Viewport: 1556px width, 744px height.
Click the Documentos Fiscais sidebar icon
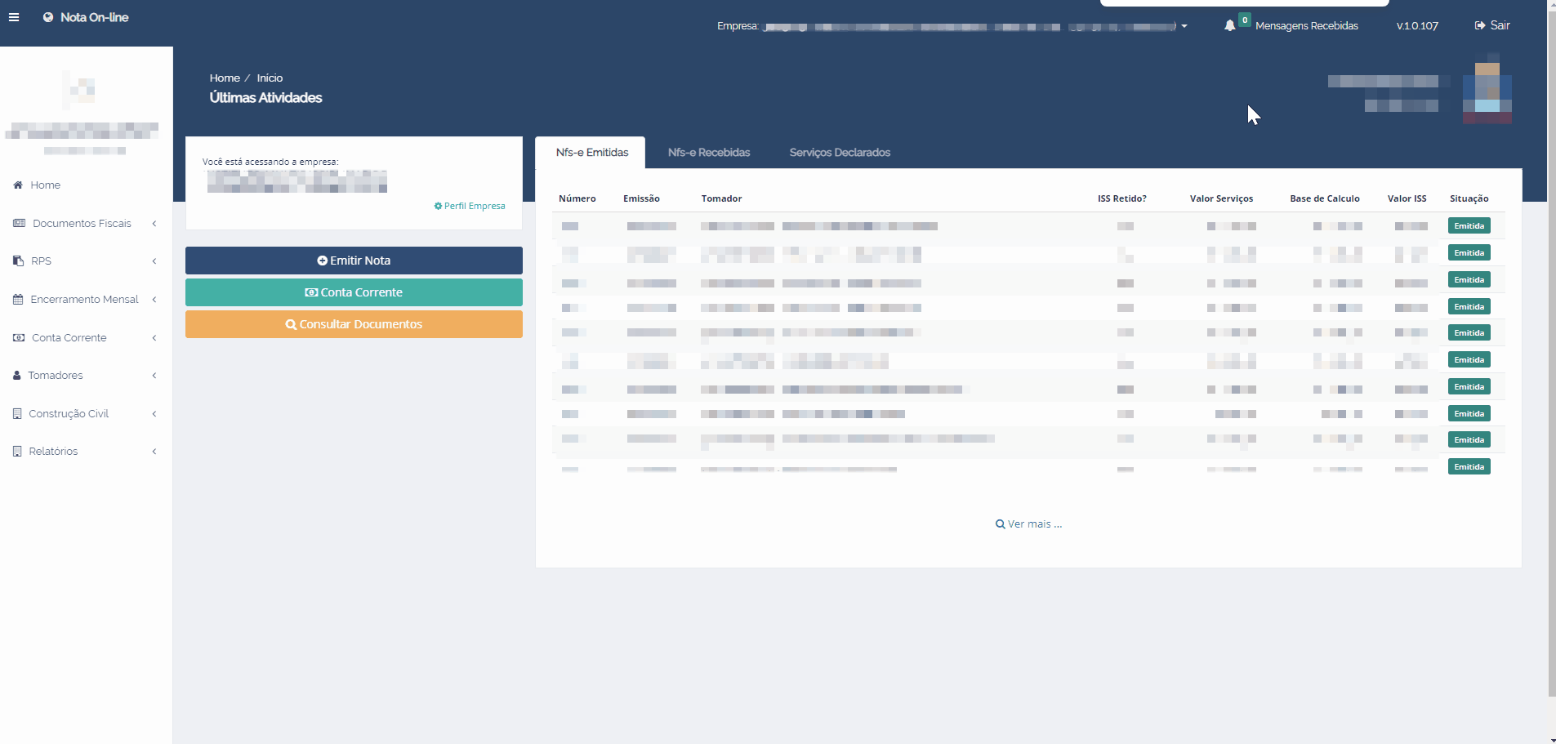click(19, 224)
